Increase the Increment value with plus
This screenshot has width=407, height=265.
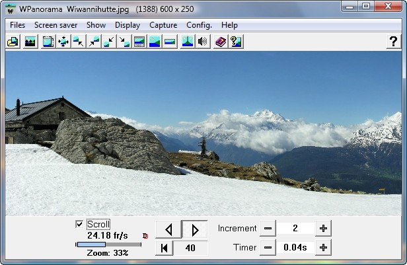pos(323,229)
